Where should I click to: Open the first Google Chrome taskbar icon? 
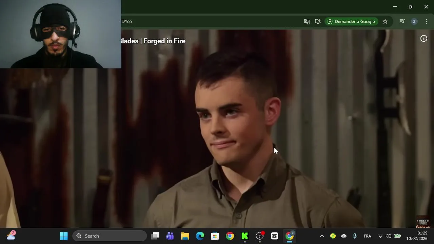click(230, 236)
